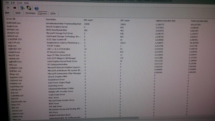
Task: Select the ntoskrnl.exe driver row
Action: pyautogui.click(x=14, y=52)
